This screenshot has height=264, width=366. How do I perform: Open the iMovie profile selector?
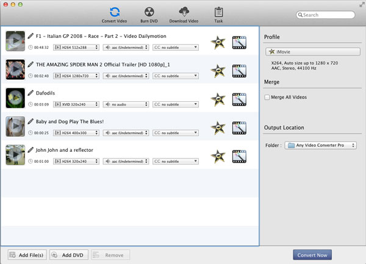click(x=312, y=52)
